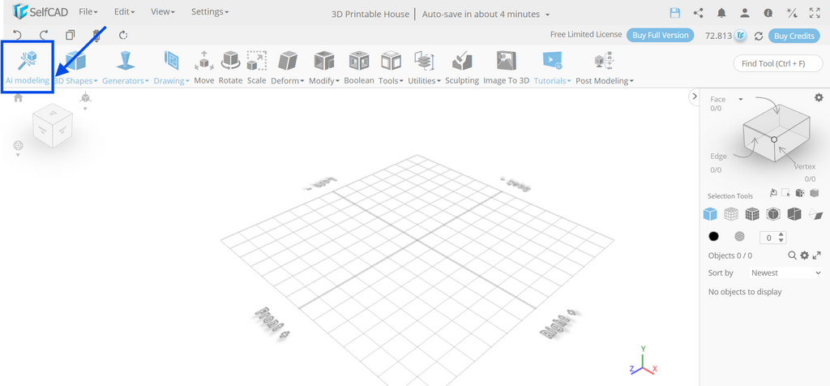
Task: Expand the Modify dropdown
Action: [324, 68]
